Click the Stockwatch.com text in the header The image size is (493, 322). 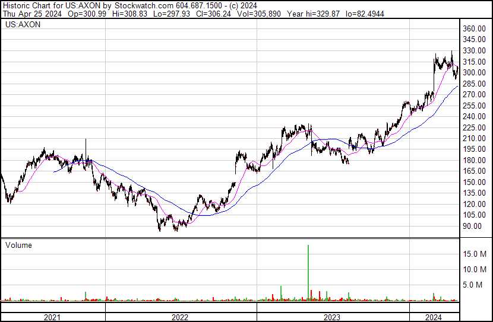click(141, 5)
